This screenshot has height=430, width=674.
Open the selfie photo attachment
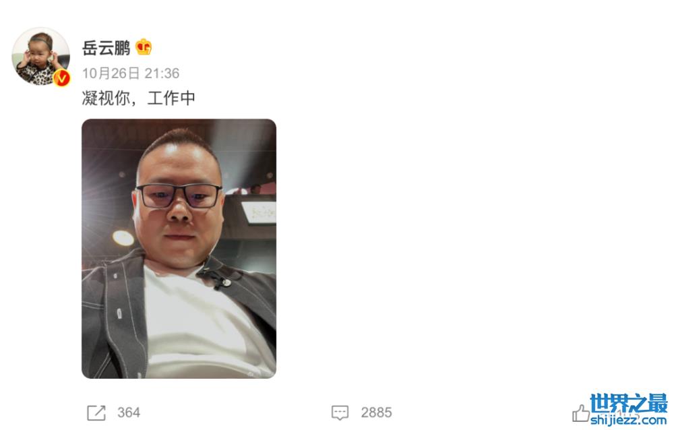point(179,249)
